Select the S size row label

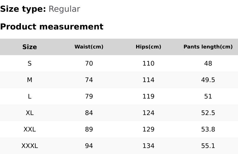[x=30, y=63]
